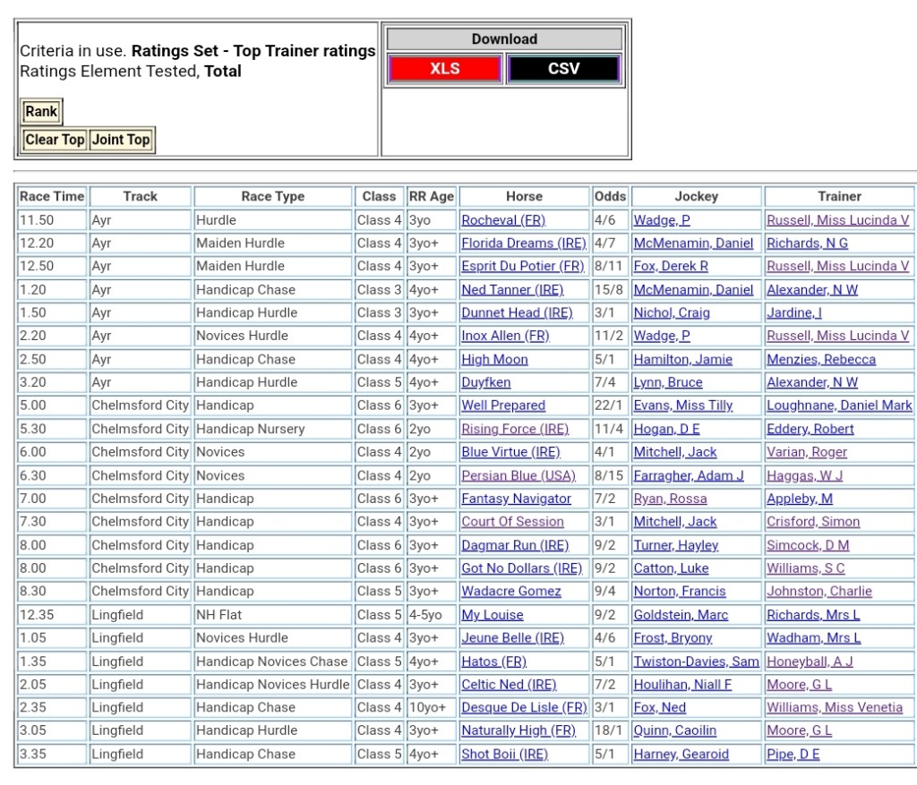Image resolution: width=917 pixels, height=785 pixels.
Task: Click the Clear Top button
Action: point(55,140)
